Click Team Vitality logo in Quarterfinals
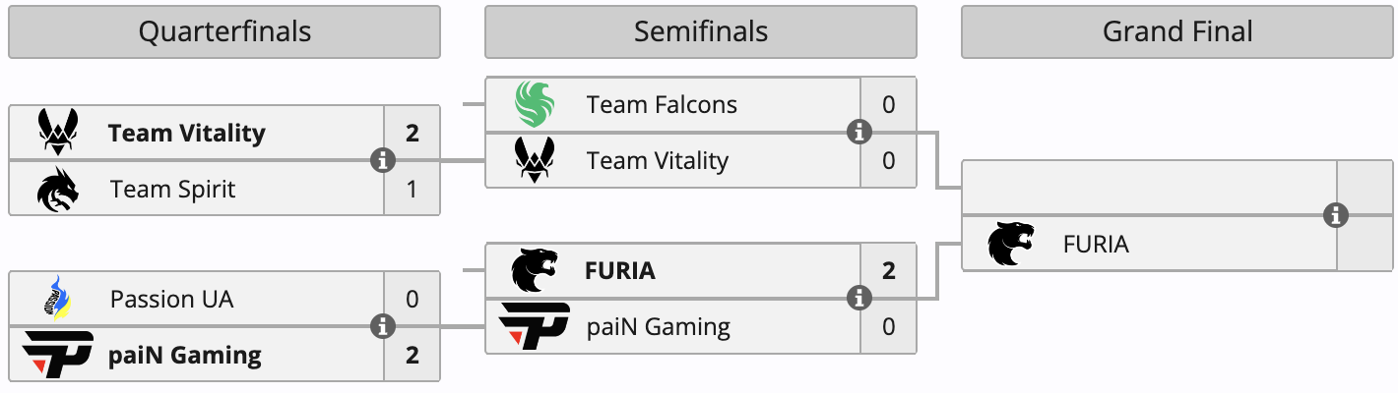 [58, 133]
